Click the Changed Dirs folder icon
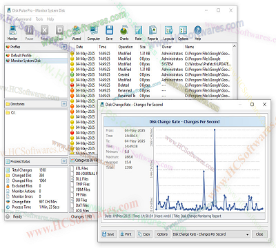Image resolution: width=276 pixels, height=248 pixels. pyautogui.click(x=8, y=176)
